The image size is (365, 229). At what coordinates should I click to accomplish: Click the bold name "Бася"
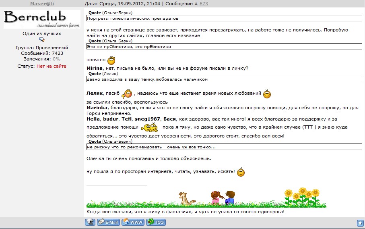coord(169,119)
